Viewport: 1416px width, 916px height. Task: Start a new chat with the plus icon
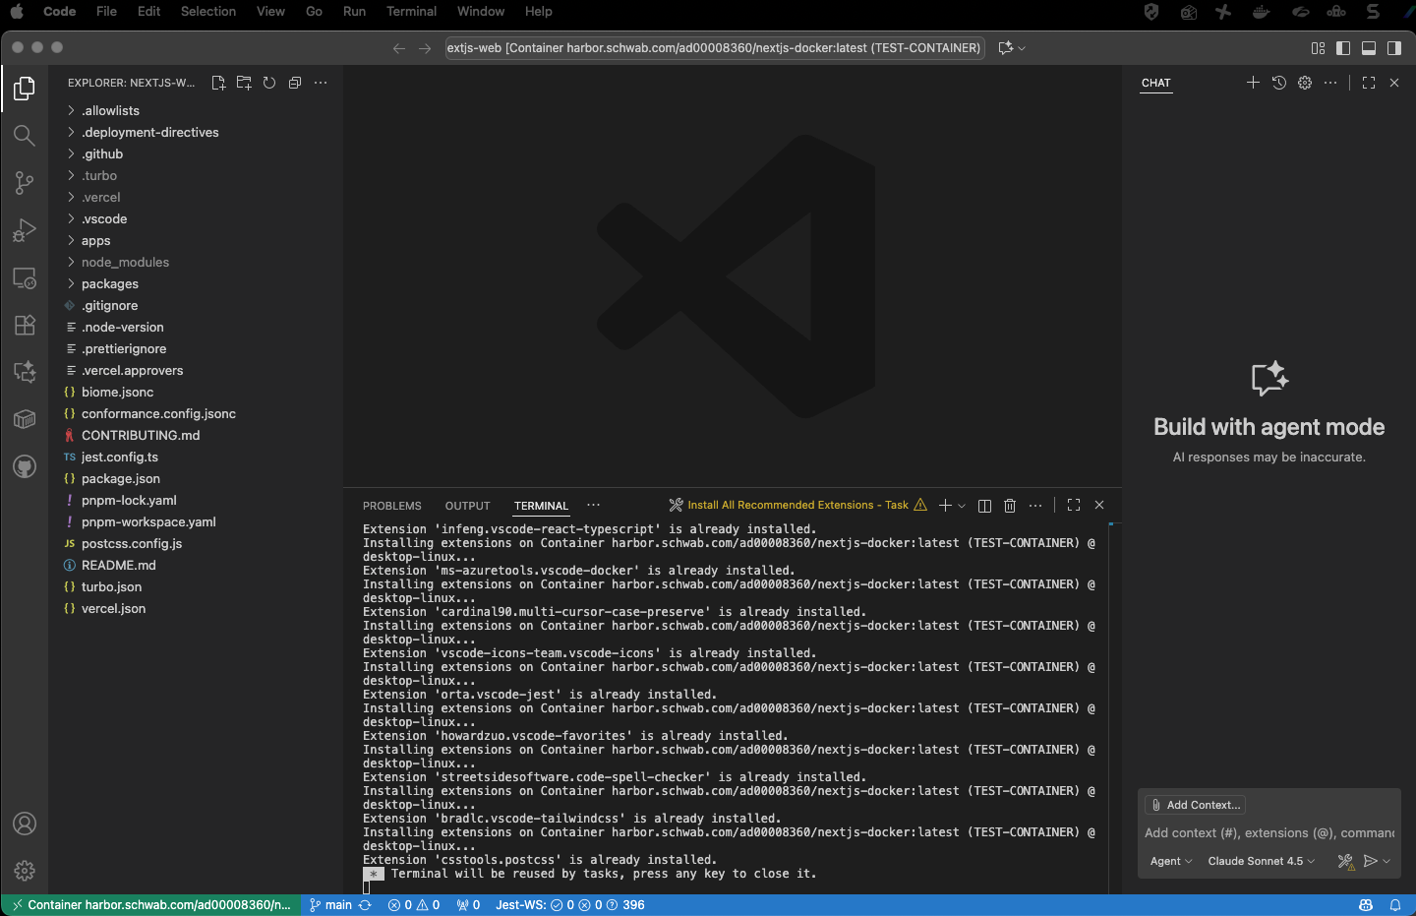coord(1253,83)
